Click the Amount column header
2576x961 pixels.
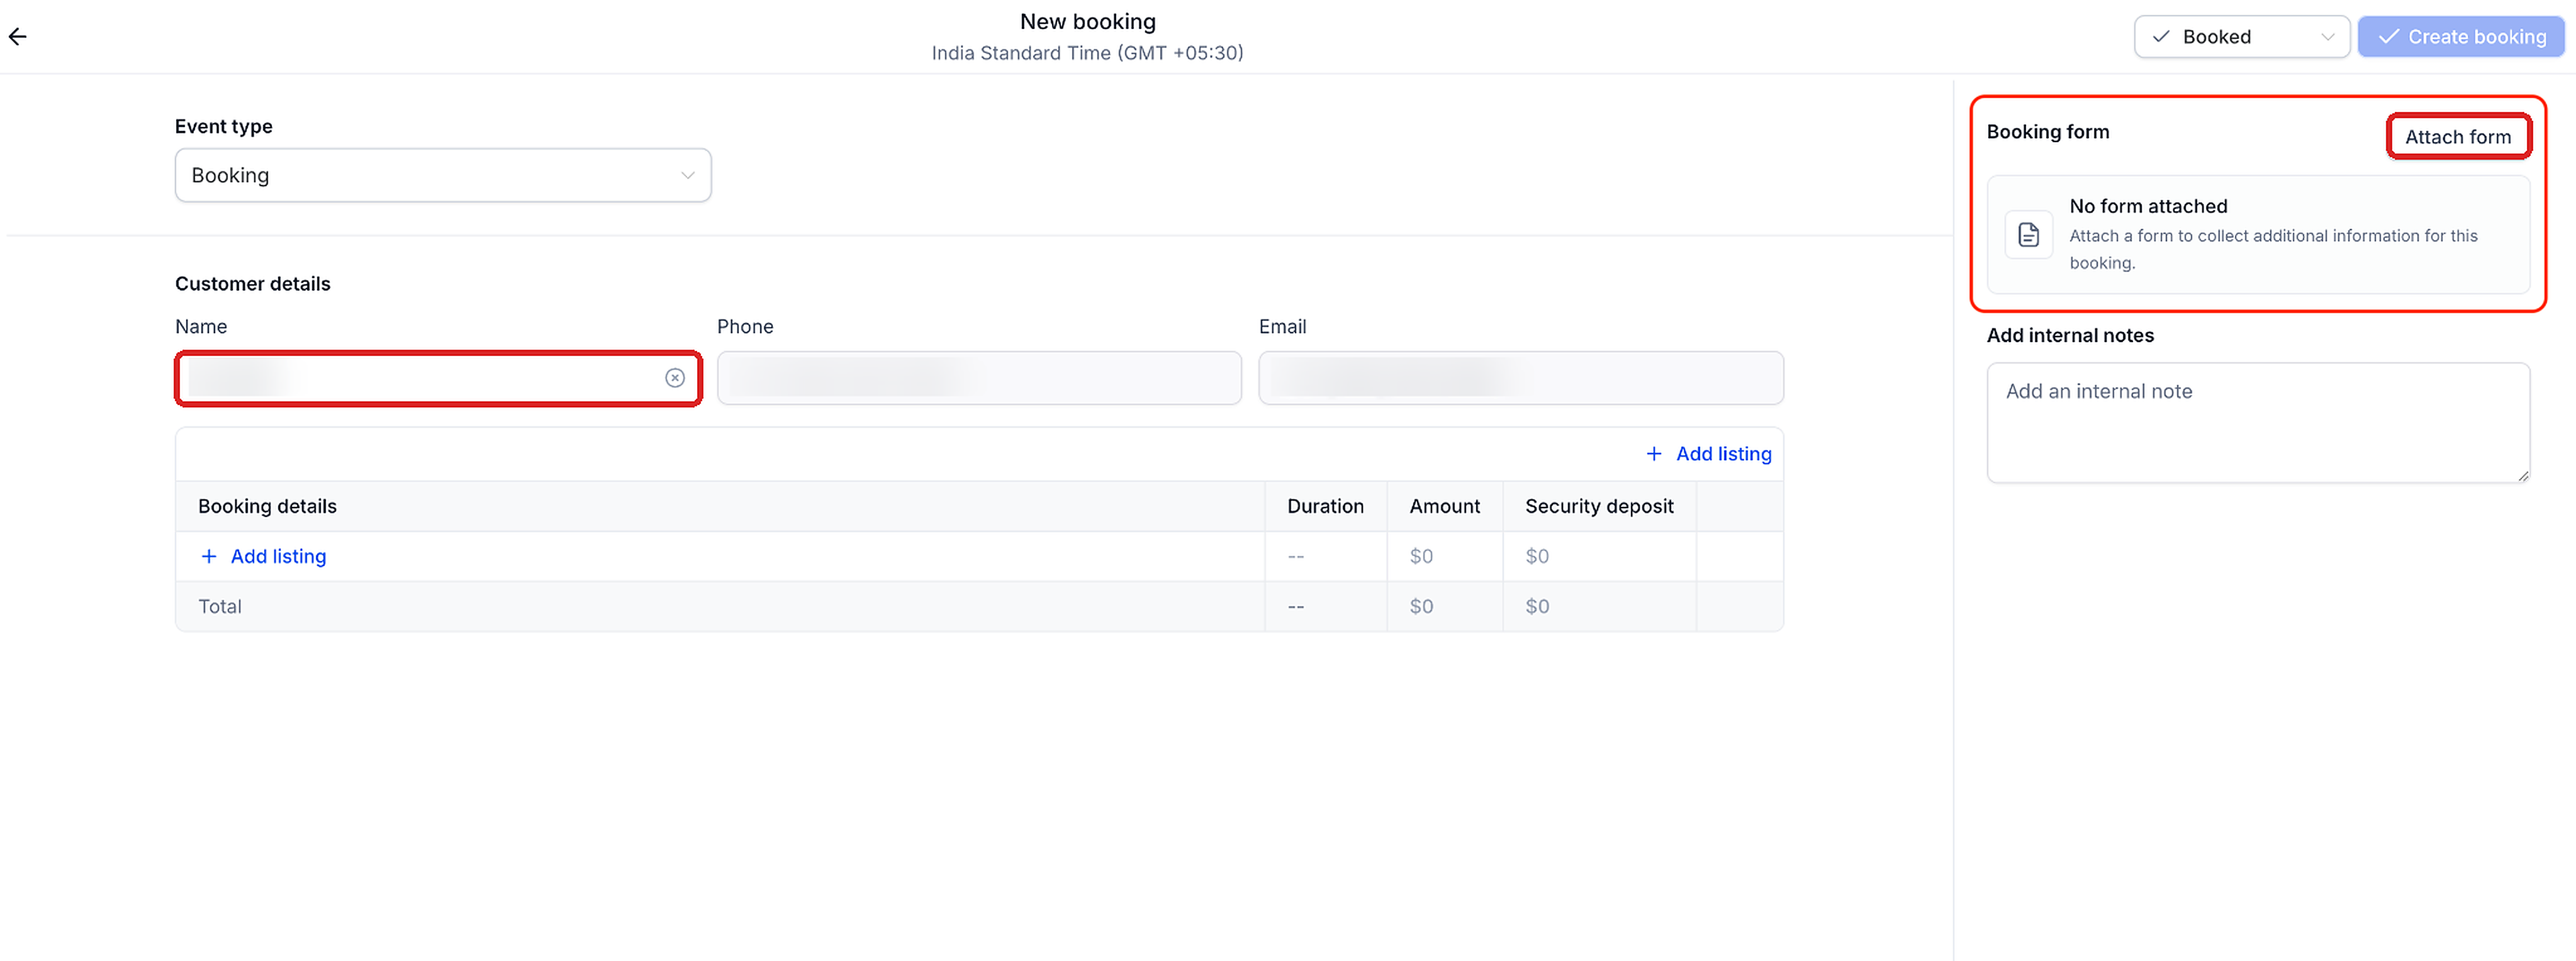pyautogui.click(x=1444, y=506)
